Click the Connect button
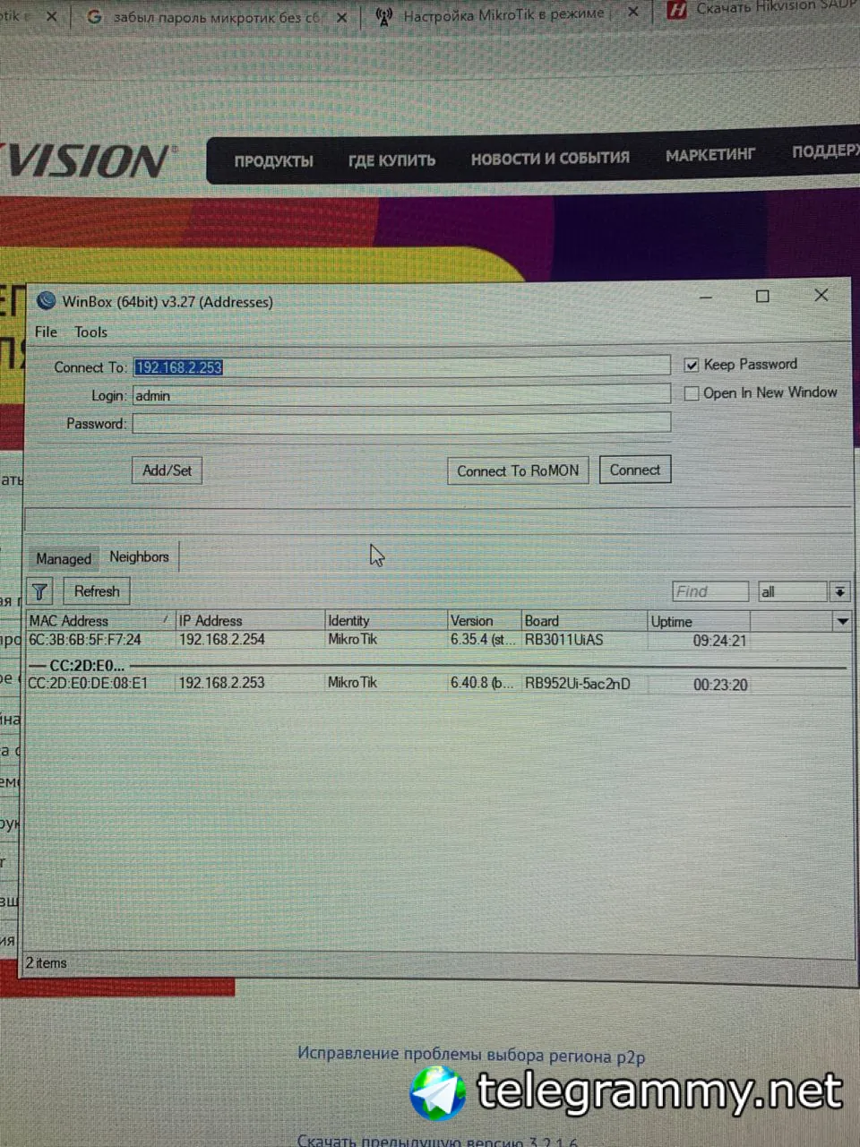Screen dimensions: 860x1147 [x=634, y=470]
